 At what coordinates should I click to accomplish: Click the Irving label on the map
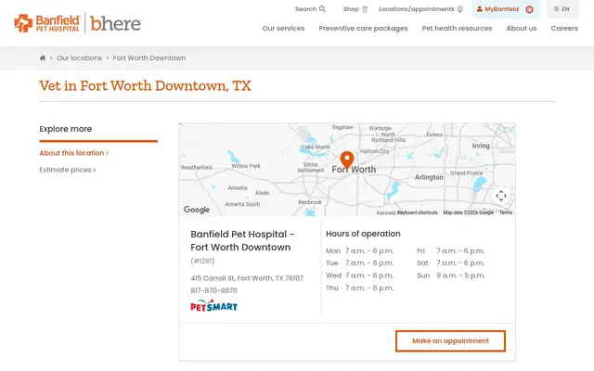click(x=481, y=146)
